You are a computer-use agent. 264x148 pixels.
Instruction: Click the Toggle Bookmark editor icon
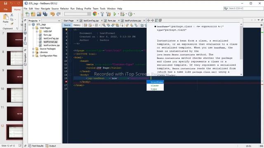[x=136, y=25]
